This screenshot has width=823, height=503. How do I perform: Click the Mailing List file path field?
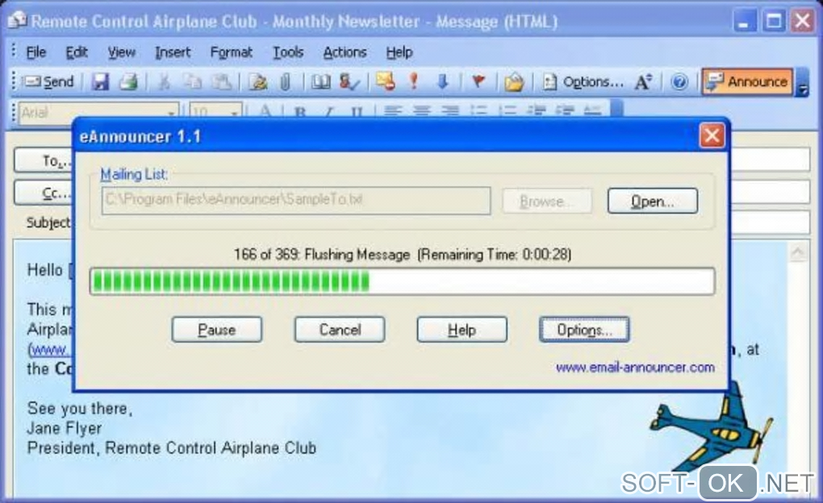pos(296,201)
